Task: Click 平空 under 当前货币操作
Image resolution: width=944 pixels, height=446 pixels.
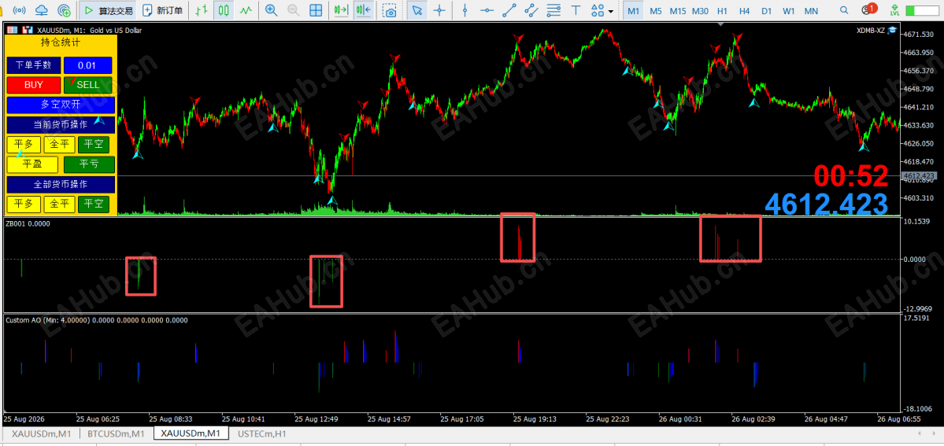Action: pos(94,145)
